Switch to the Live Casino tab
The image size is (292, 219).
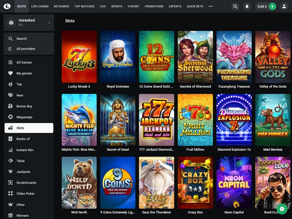(x=40, y=6)
